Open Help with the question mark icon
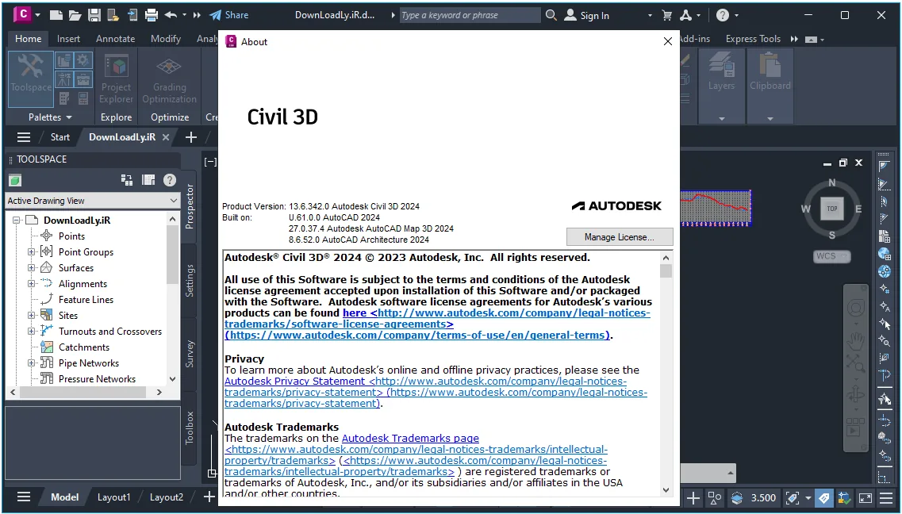Screen dimensions: 902x514 pos(723,16)
